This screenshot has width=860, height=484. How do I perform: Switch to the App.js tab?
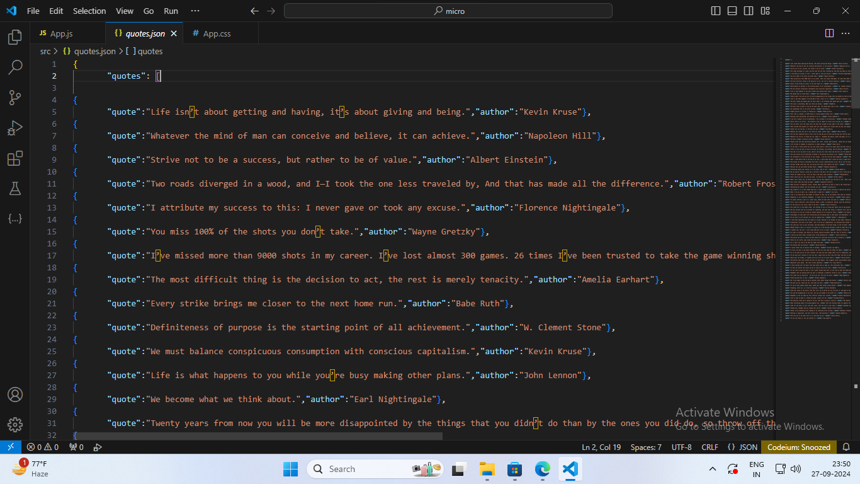(68, 33)
